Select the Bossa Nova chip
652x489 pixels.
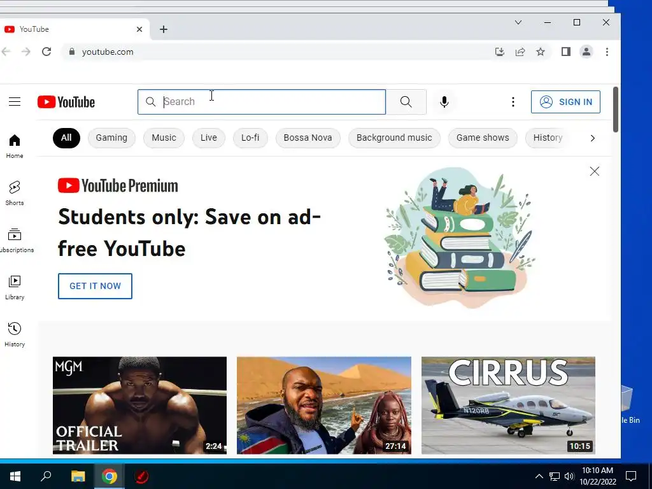(308, 138)
